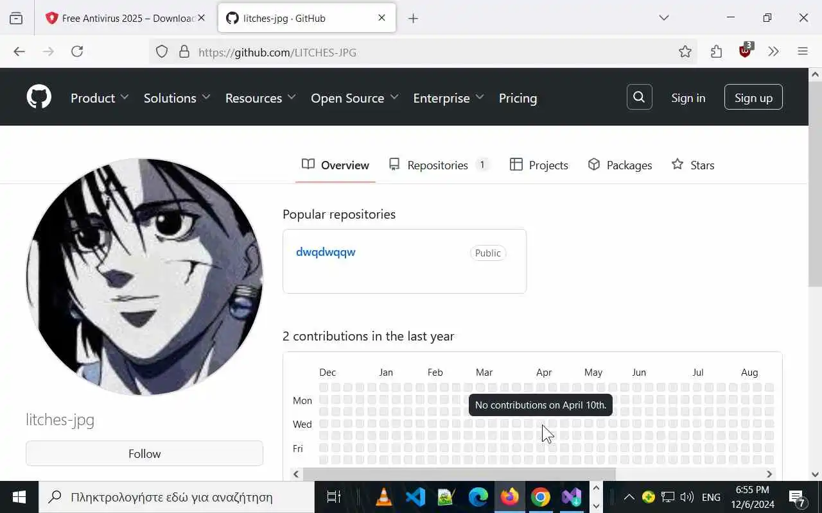Launch VLC media player from taskbar
Screen dimensions: 822x513
[384, 497]
